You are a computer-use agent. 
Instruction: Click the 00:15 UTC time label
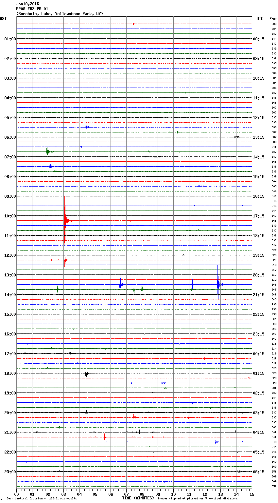[x=259, y=354]
